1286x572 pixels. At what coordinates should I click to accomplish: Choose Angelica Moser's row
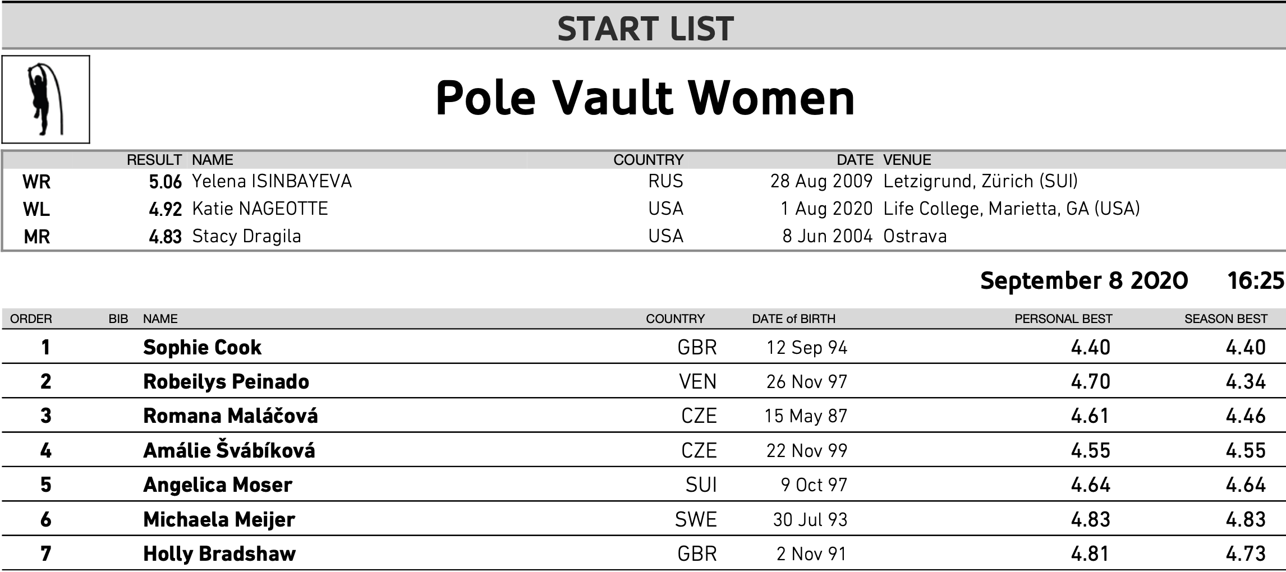pos(643,485)
